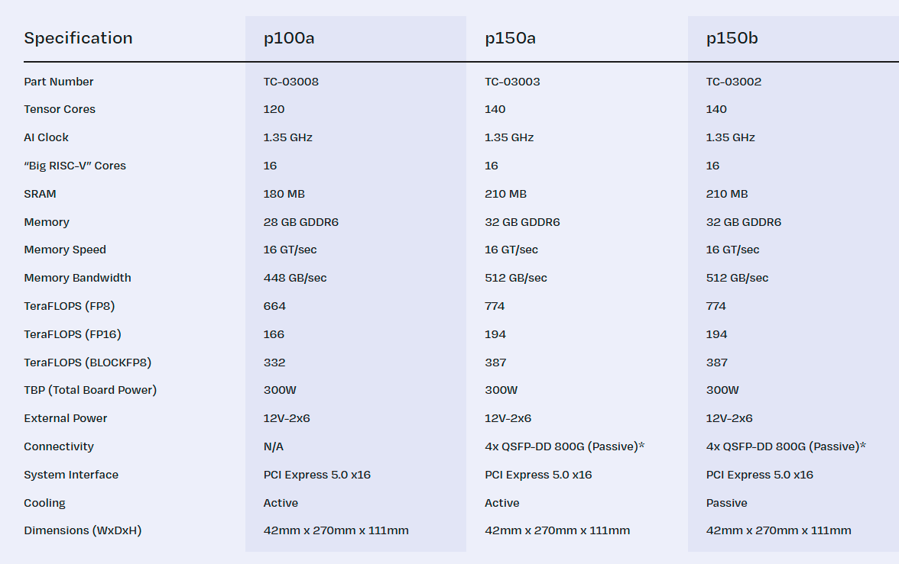The height and width of the screenshot is (564, 899).
Task: Select part number TC-03003
Action: [512, 82]
